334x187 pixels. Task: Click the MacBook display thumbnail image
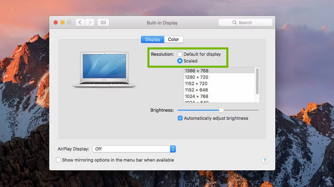point(104,69)
